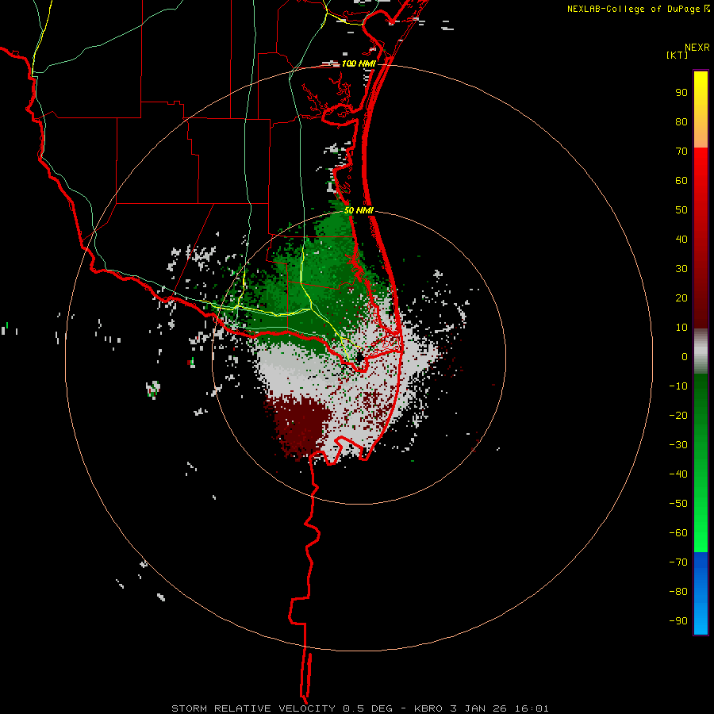
Task: Click the Storm Relative Velocity caption text
Action: (359, 708)
